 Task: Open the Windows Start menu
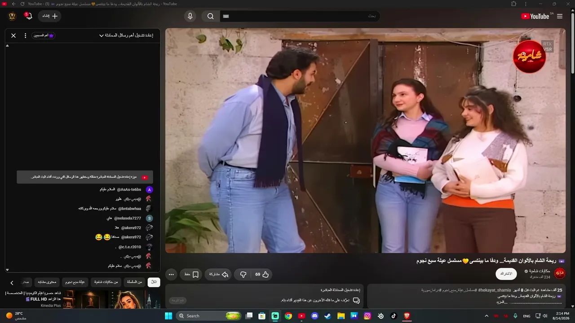pyautogui.click(x=168, y=316)
